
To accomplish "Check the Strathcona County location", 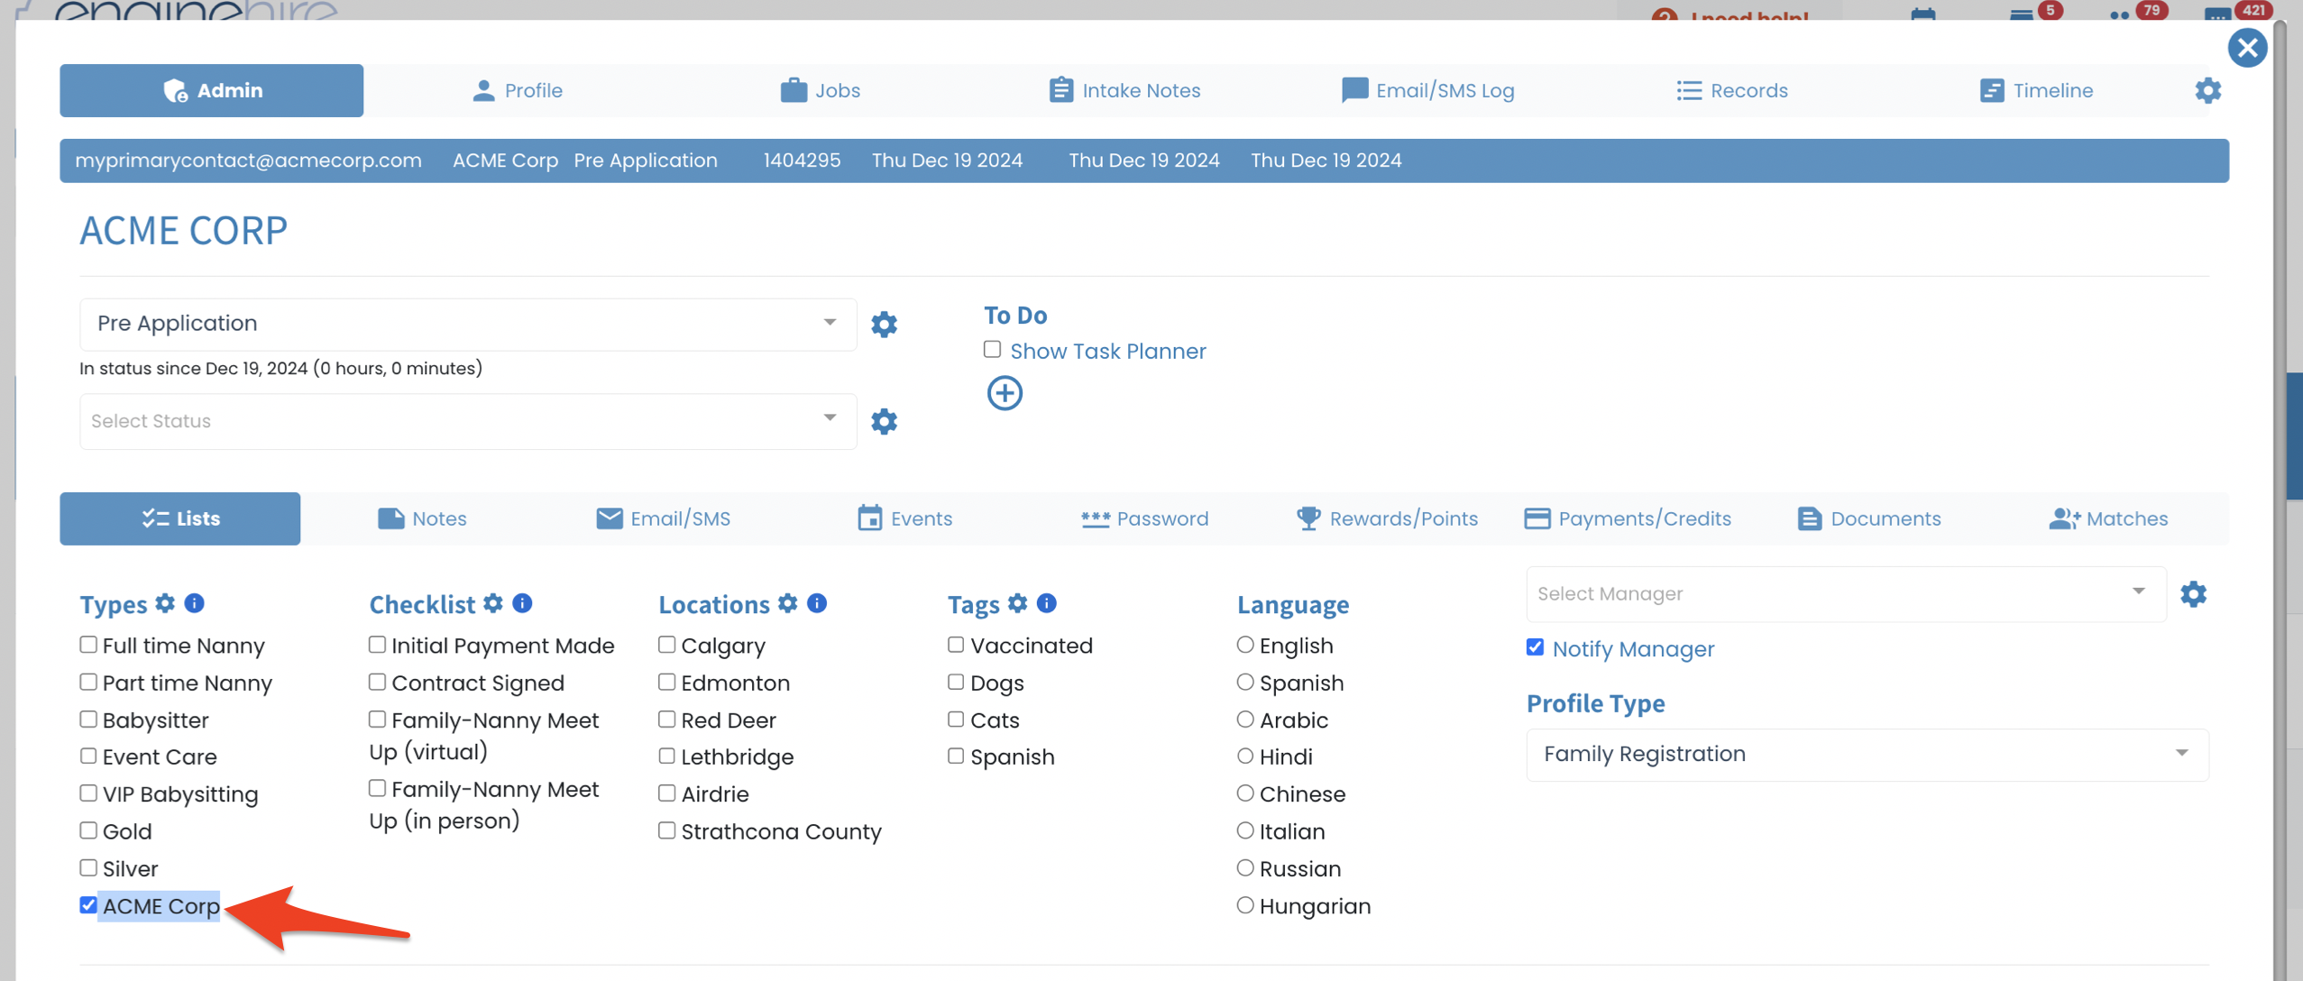I will [x=666, y=830].
